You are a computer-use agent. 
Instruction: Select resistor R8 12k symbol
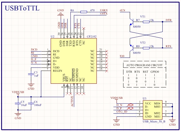pos(146,48)
